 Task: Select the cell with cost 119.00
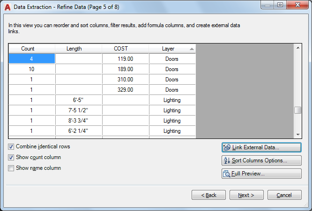click(126, 59)
